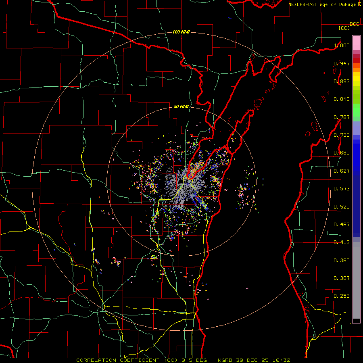The width and height of the screenshot is (363, 363).
Task: Click the 0.840 legend value
Action: click(x=342, y=99)
